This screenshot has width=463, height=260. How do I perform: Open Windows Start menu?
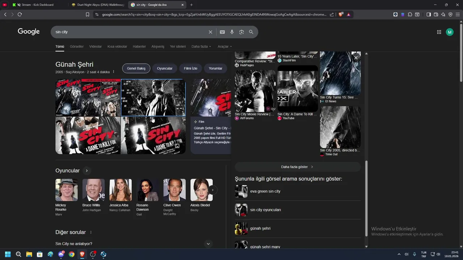[8, 254]
